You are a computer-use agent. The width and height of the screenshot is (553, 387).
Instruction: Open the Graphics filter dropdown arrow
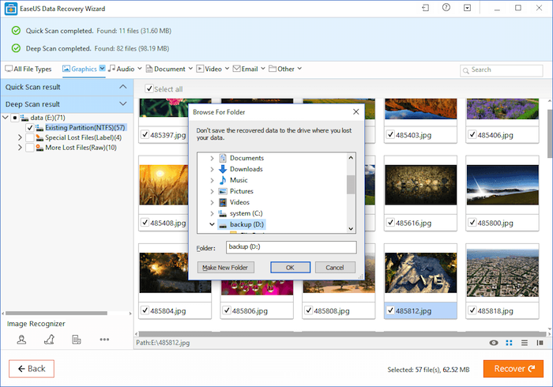pyautogui.click(x=102, y=68)
